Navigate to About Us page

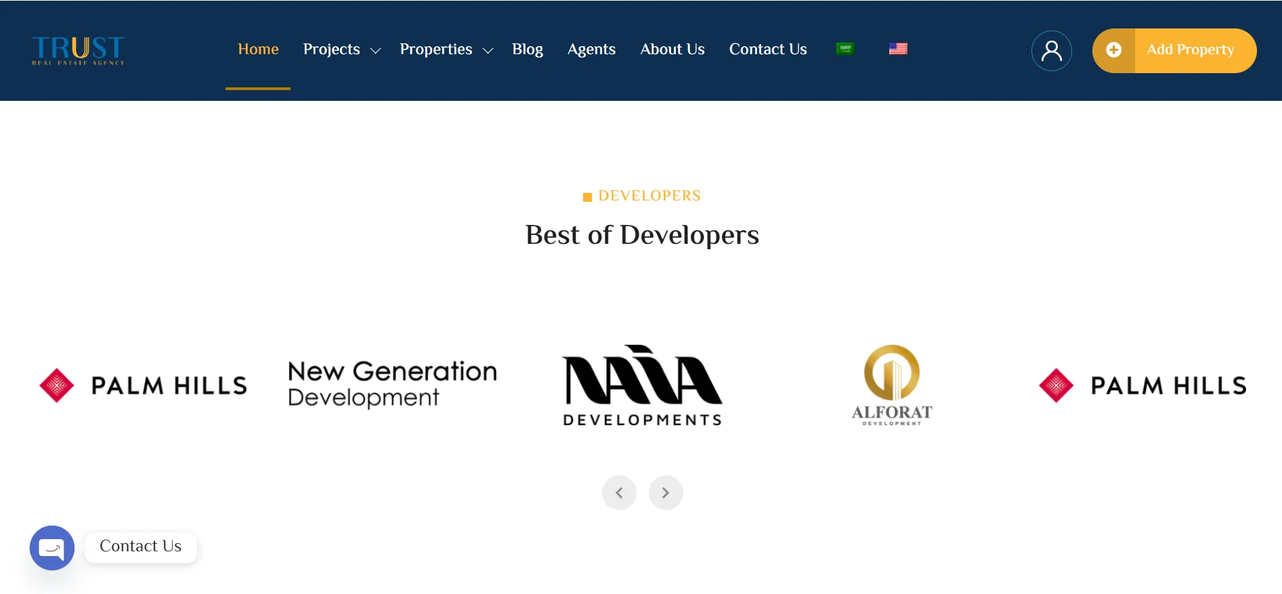[x=672, y=49]
